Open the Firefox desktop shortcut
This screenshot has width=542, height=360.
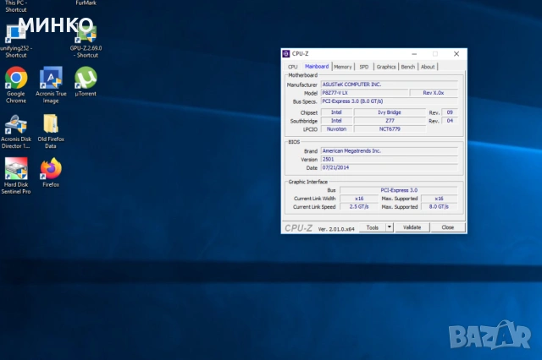click(51, 169)
